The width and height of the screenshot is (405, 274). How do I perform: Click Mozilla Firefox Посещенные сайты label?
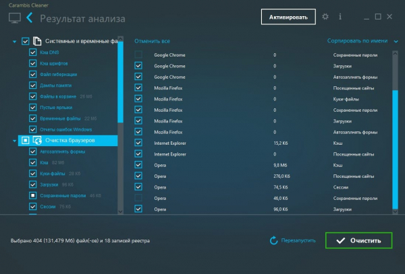click(354, 88)
